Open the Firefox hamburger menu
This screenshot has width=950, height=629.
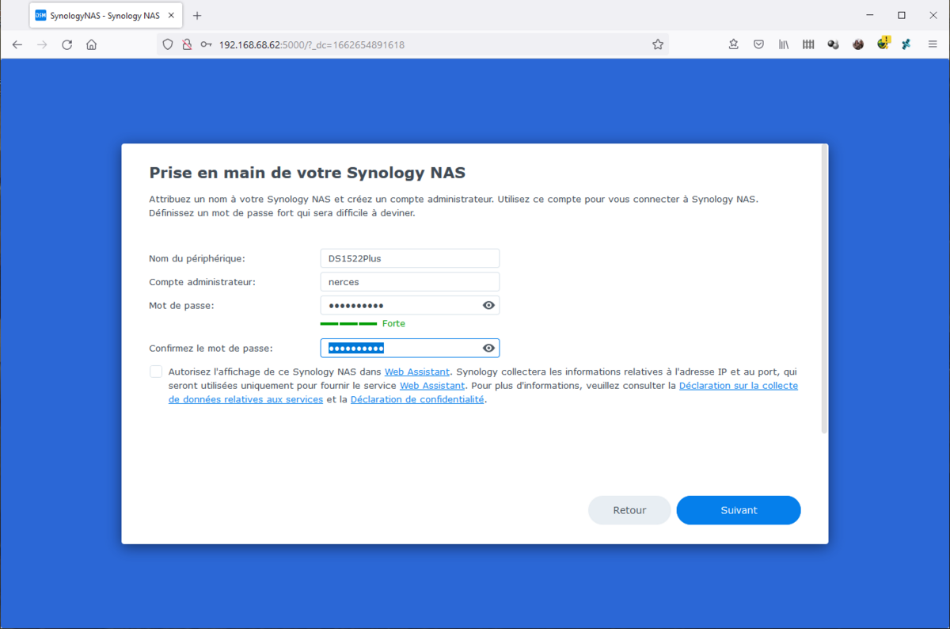(x=932, y=45)
